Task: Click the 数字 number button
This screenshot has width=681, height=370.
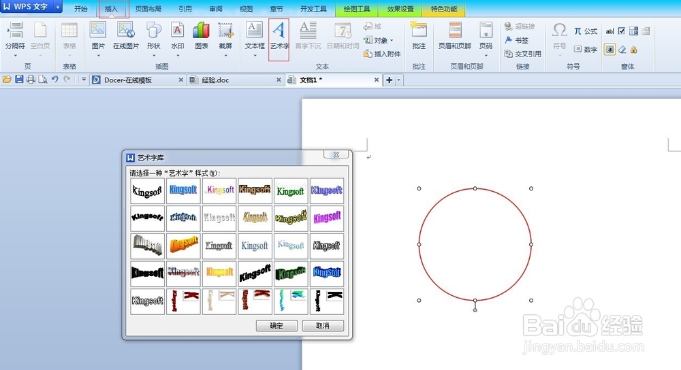Action: (x=586, y=50)
